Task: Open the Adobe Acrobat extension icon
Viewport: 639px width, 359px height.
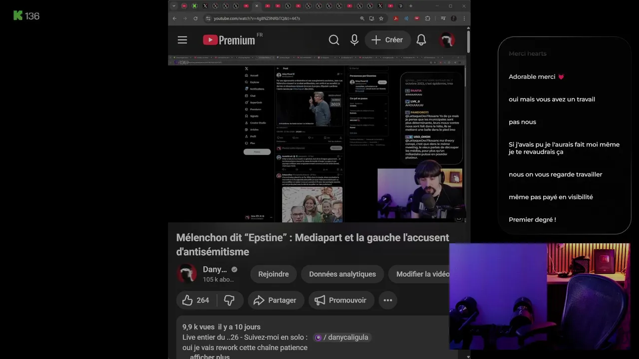Action: tap(396, 18)
